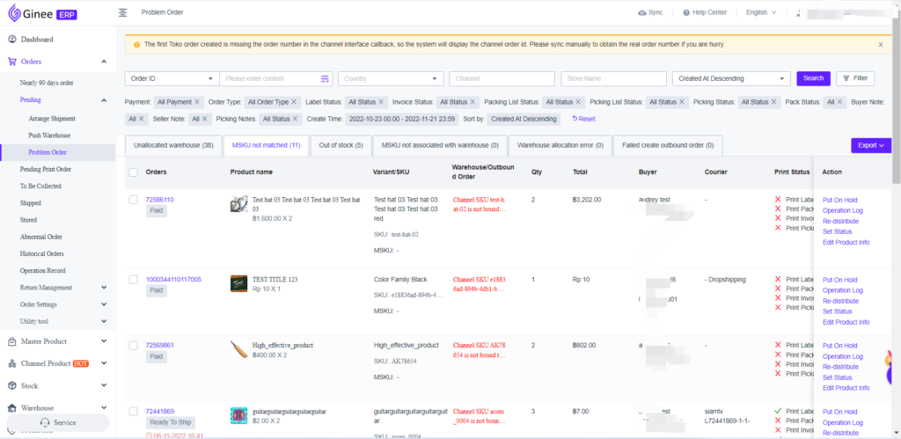The height and width of the screenshot is (439, 901).
Task: Switch to Out of stock (5) tab
Action: (x=341, y=145)
